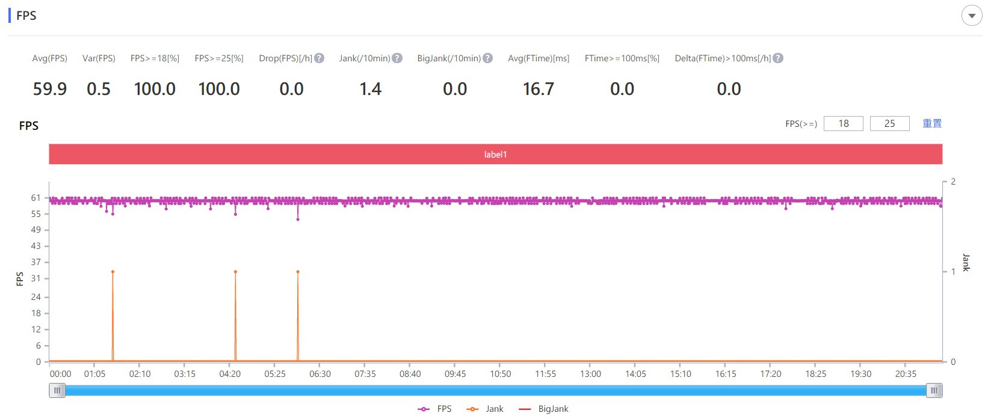991x419 pixels.
Task: Click the Avg(FPS) value 59.9
Action: coord(50,89)
